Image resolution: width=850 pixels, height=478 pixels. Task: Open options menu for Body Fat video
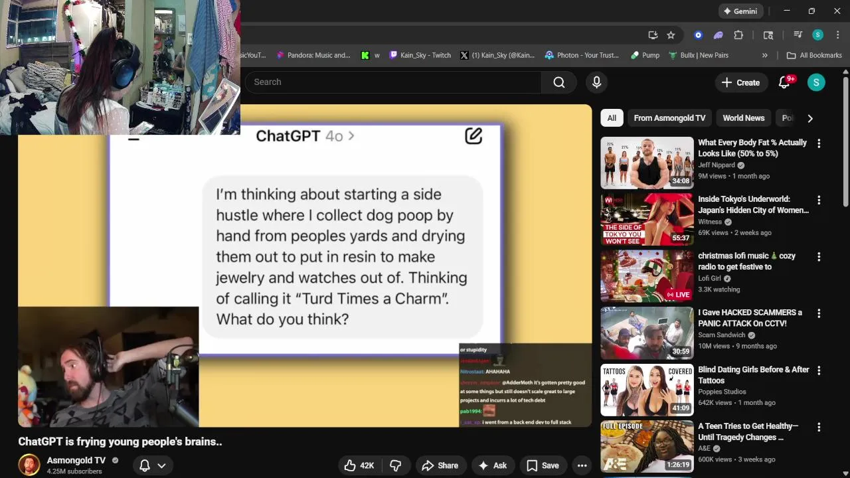[819, 143]
